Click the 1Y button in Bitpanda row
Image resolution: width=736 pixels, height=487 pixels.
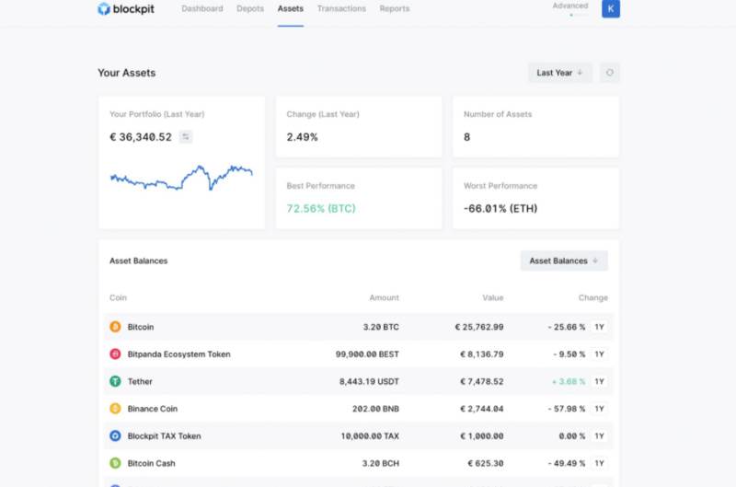600,354
